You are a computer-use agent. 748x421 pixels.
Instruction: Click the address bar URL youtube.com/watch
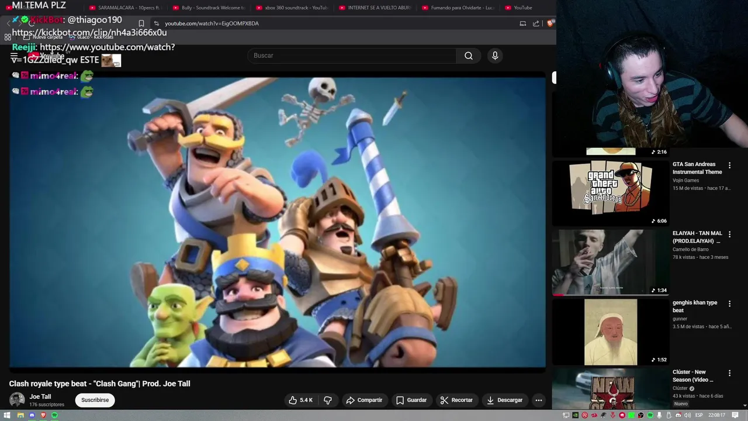tap(212, 23)
